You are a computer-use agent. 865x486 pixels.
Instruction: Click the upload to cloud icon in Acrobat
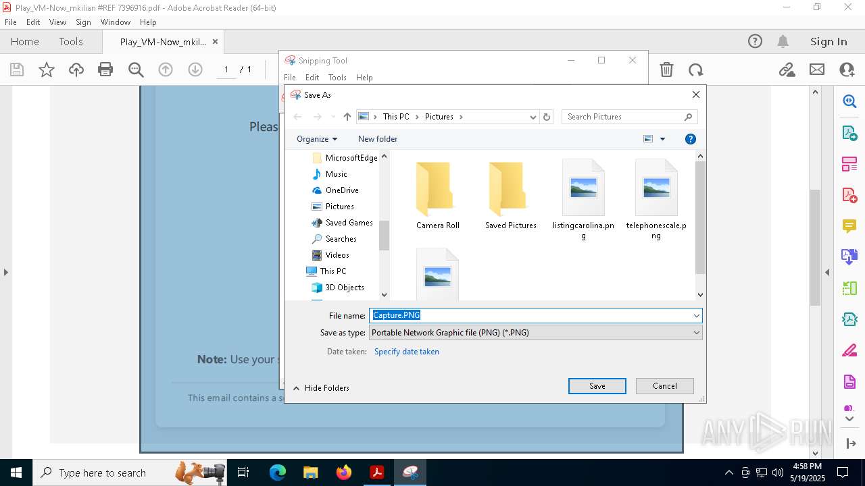point(76,70)
